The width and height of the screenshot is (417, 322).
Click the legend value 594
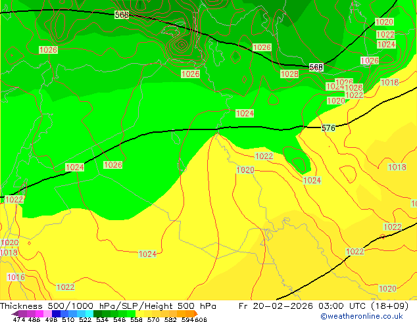[187, 319]
